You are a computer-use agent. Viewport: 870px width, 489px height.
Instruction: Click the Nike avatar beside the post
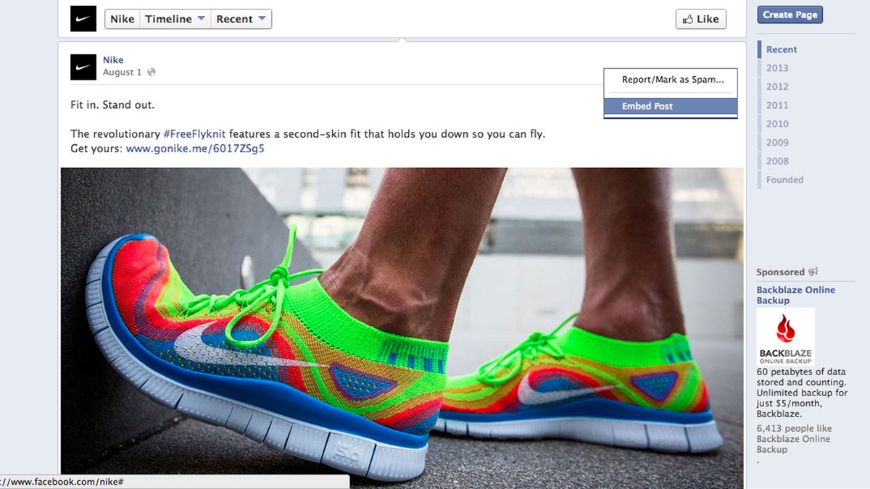83,67
